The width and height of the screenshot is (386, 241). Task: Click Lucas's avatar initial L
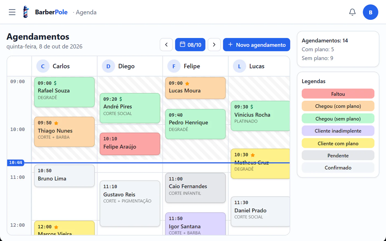click(x=239, y=66)
